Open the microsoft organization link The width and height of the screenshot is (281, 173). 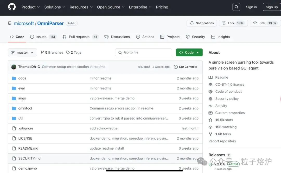coord(24,23)
